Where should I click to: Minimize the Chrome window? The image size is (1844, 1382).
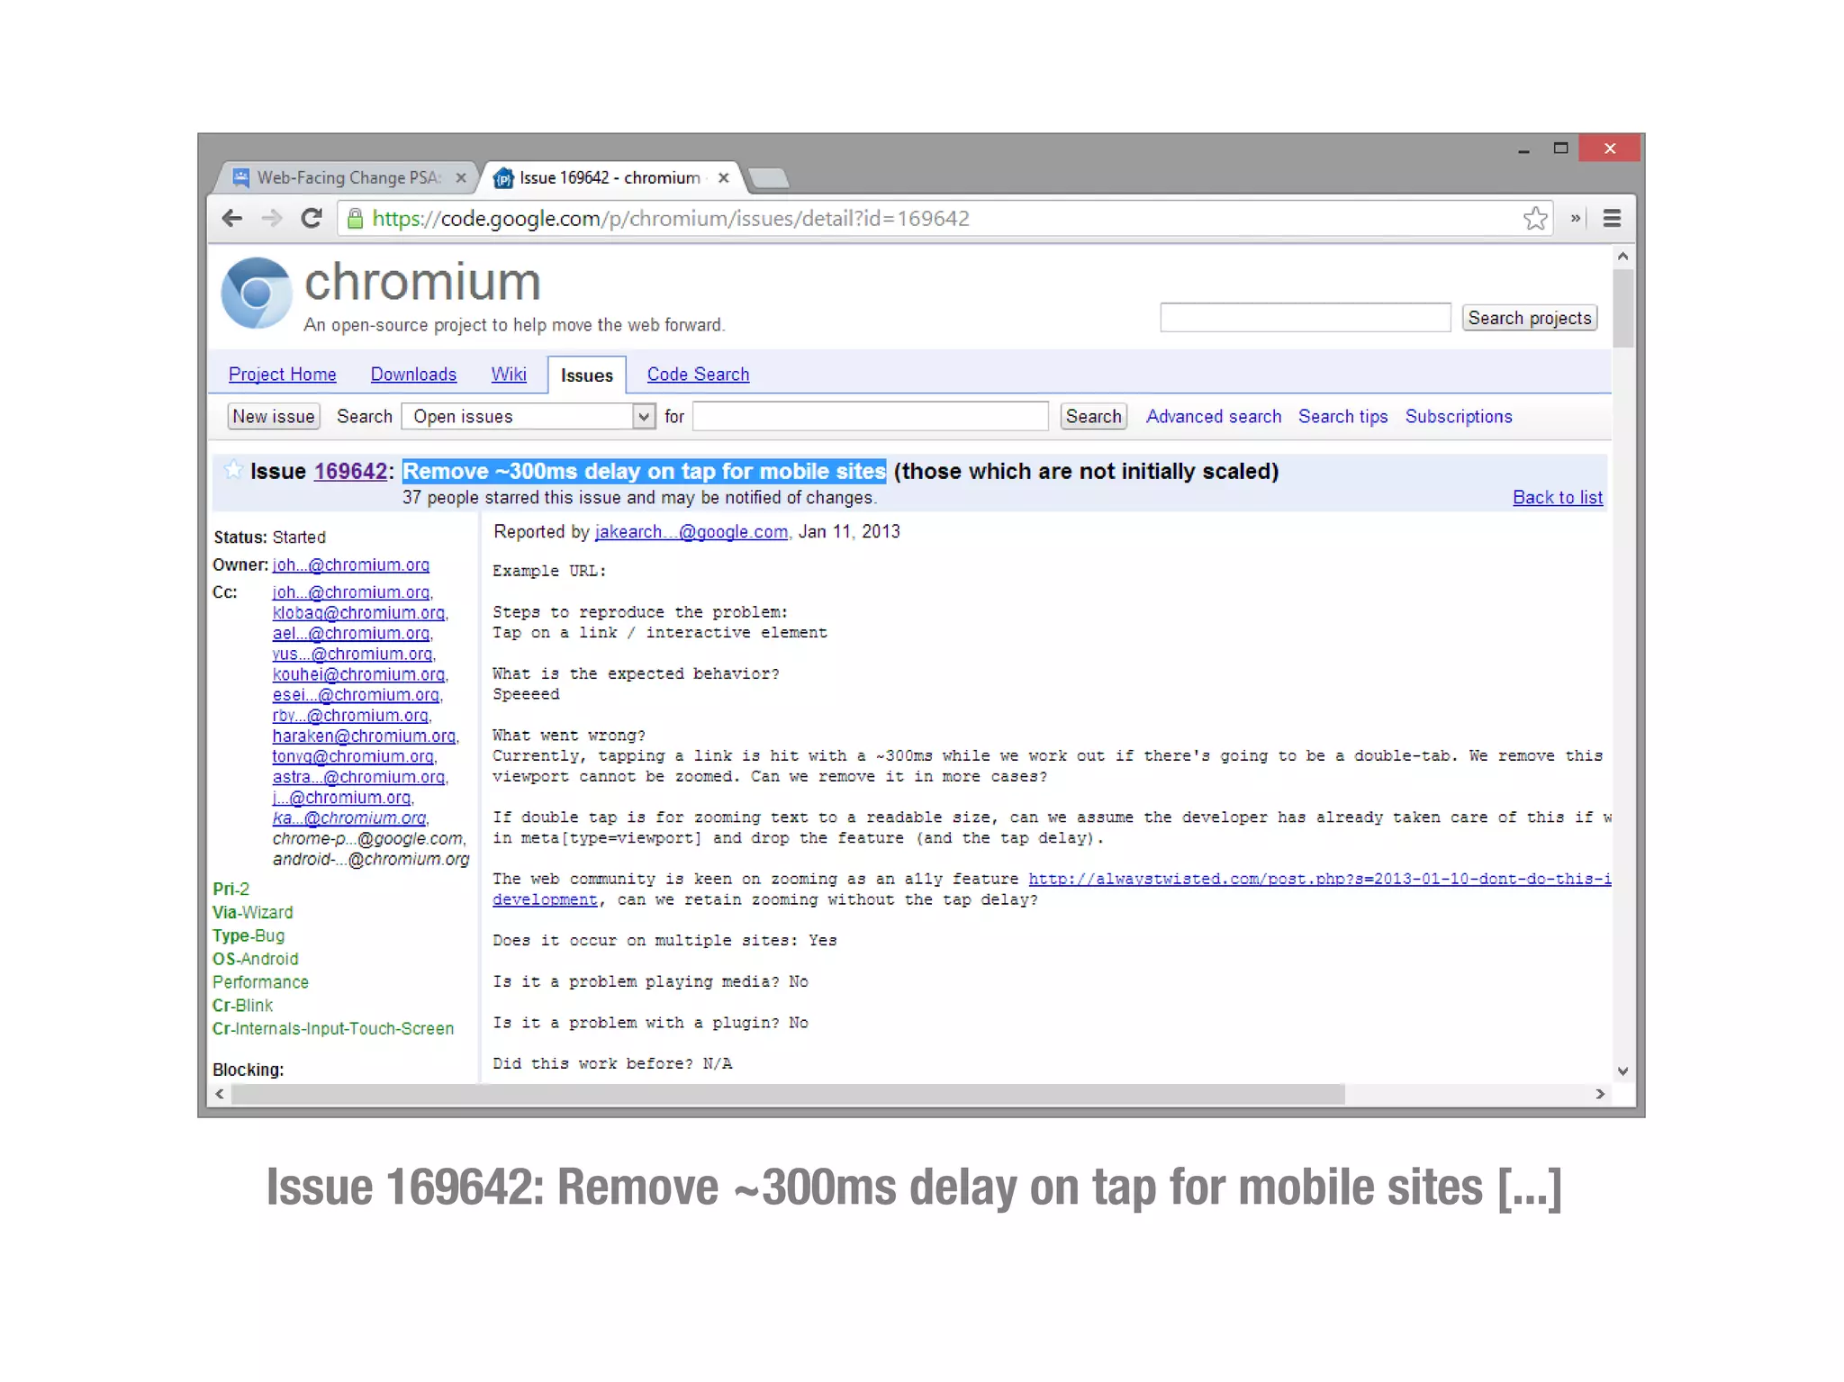(1523, 149)
